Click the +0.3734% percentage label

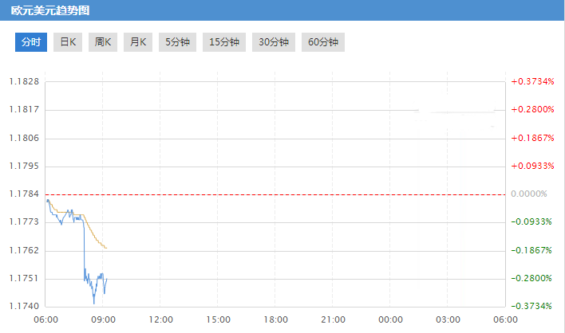click(533, 81)
